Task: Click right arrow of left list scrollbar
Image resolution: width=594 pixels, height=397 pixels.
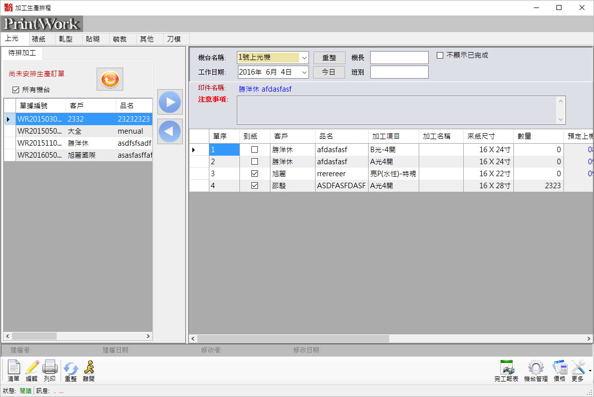Action: point(148,336)
